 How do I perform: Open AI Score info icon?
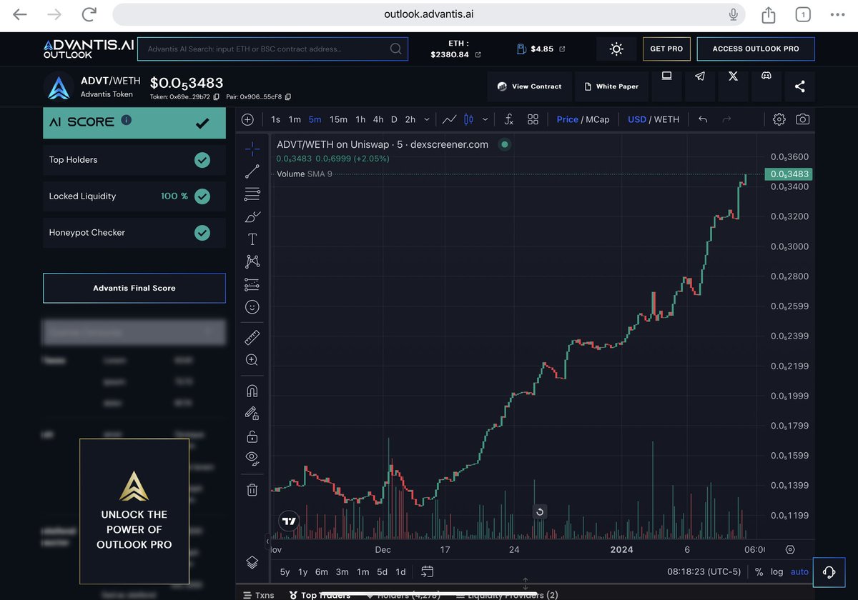coord(126,121)
